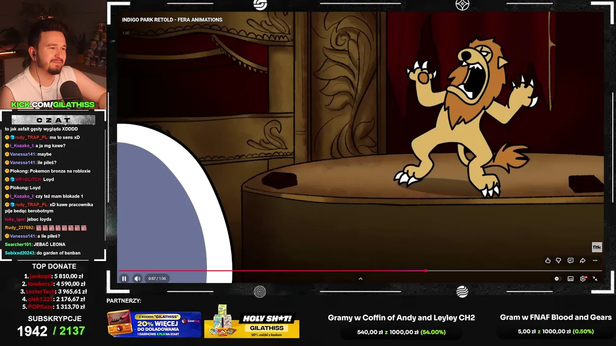Screen dimensions: 616x346
Task: Exit fullscreen with the collapse arrows icon
Action: 595,279
